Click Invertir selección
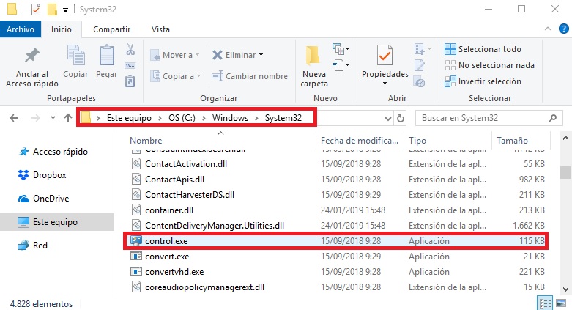Viewport: 572px width, 310px height. click(x=489, y=81)
